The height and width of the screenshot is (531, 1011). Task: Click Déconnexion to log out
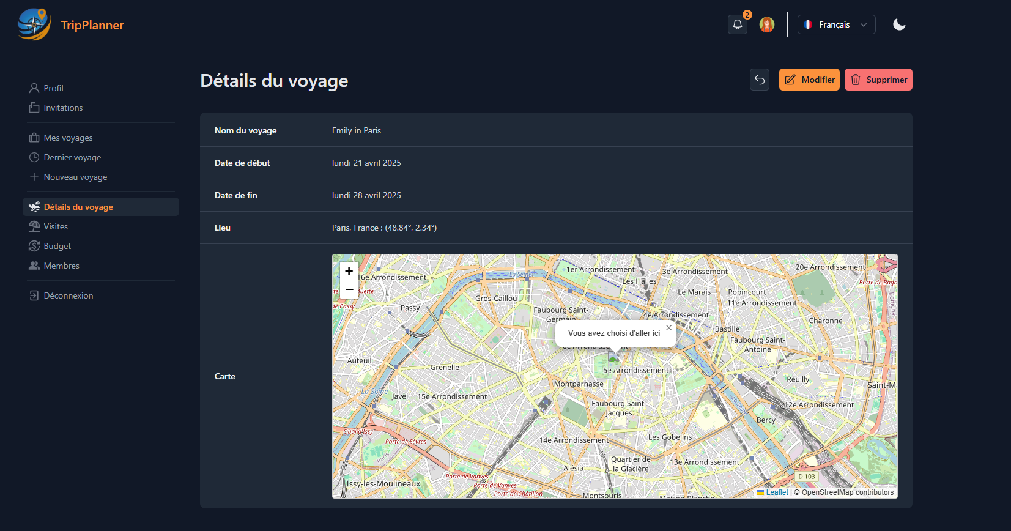[x=68, y=295]
